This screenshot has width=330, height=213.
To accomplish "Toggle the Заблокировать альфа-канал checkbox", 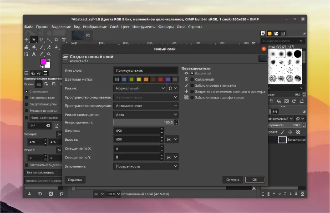I will click(x=192, y=97).
